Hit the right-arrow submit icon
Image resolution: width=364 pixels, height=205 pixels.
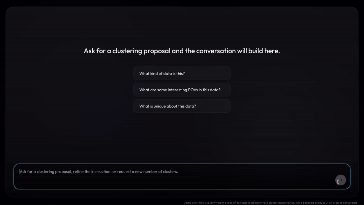point(340,180)
